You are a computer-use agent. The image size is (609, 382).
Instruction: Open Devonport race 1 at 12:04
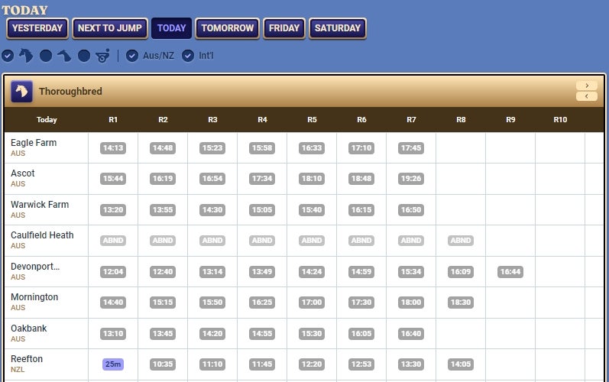[113, 271]
